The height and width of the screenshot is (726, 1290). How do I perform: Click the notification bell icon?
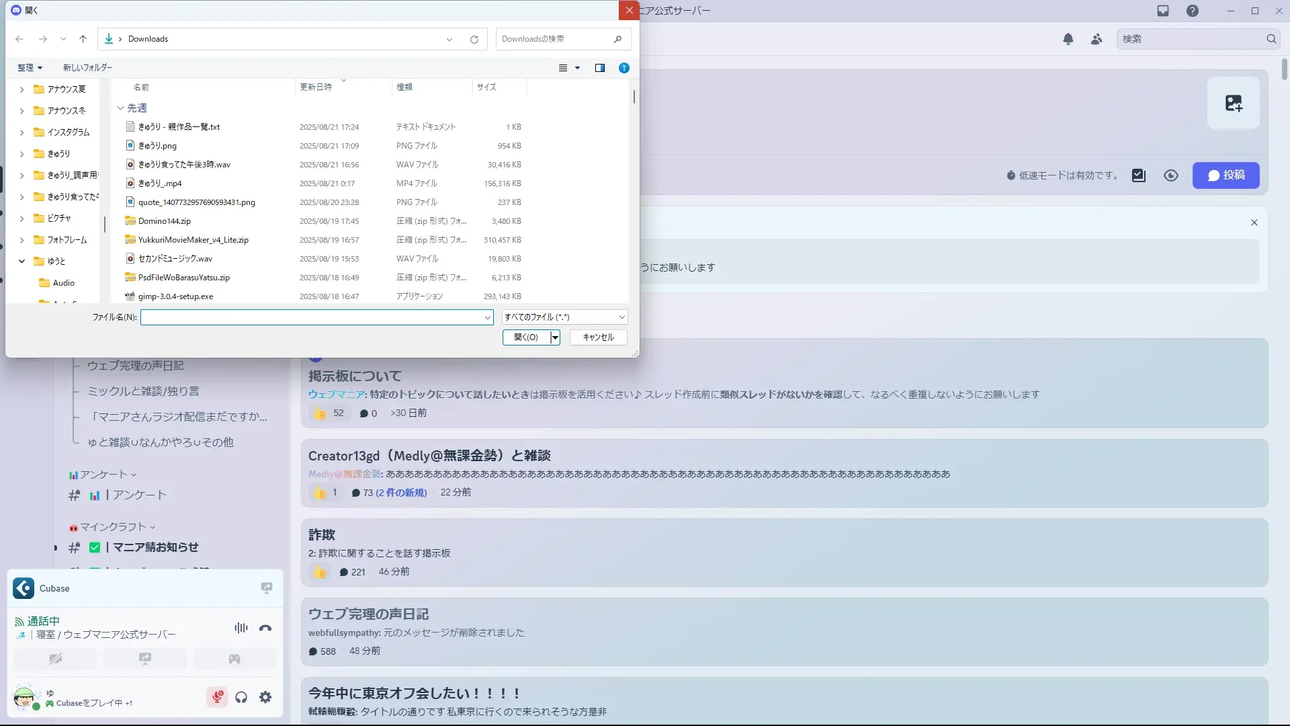(1068, 39)
